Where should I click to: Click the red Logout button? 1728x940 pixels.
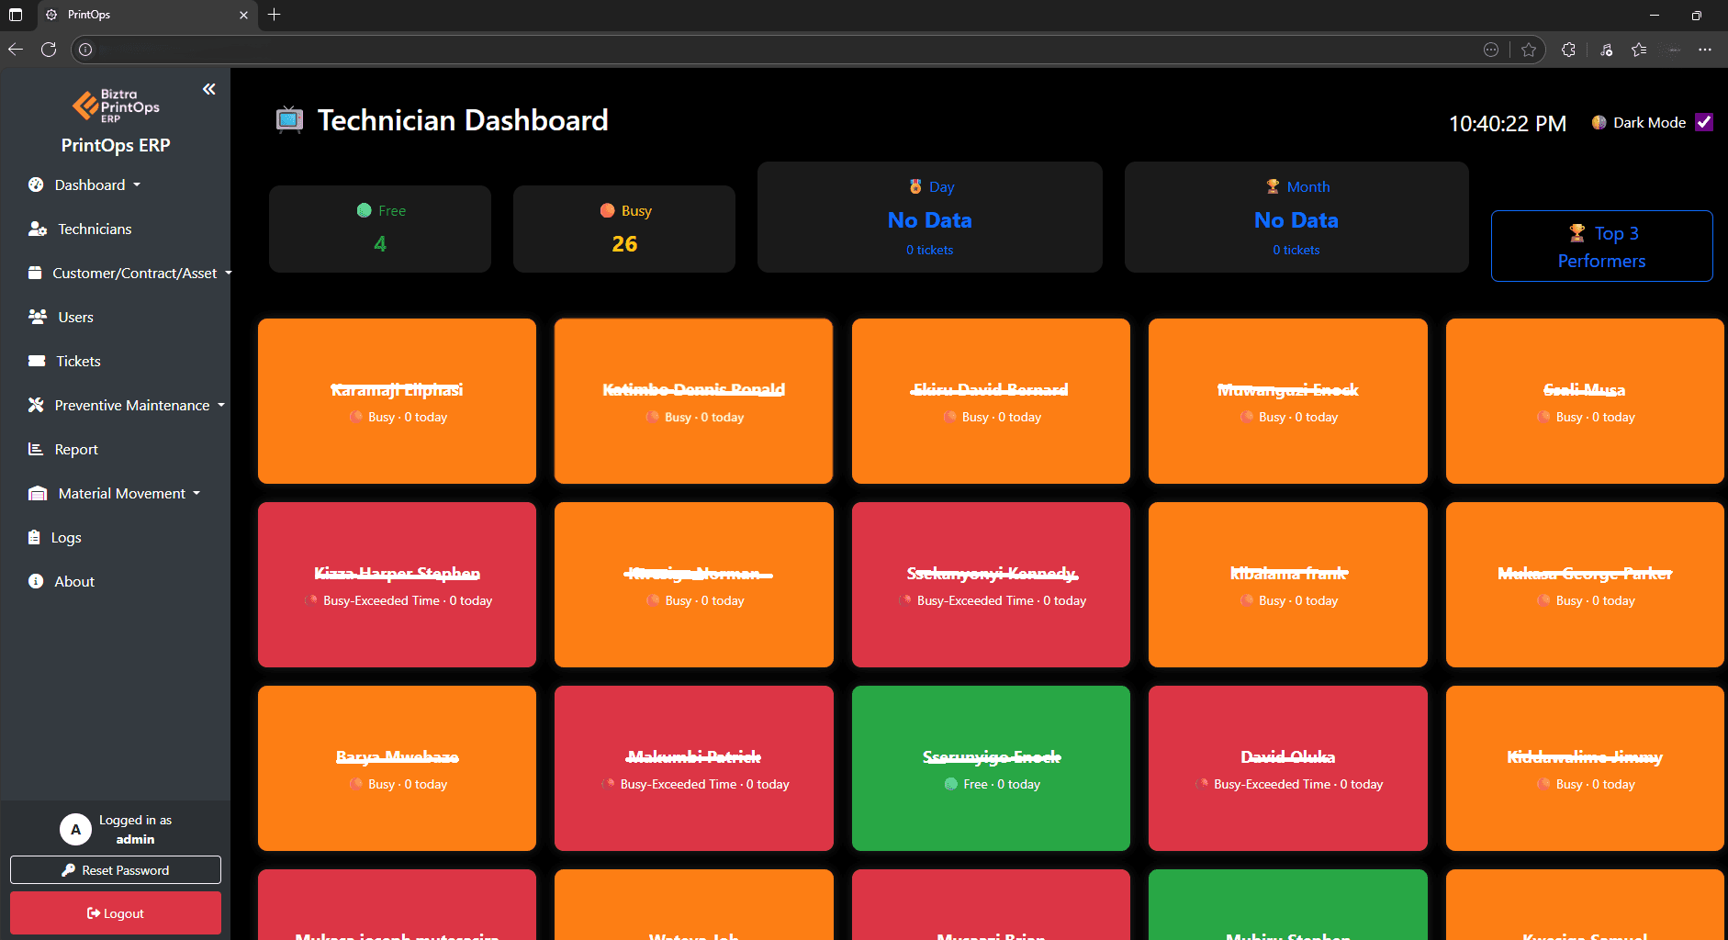pyautogui.click(x=116, y=912)
